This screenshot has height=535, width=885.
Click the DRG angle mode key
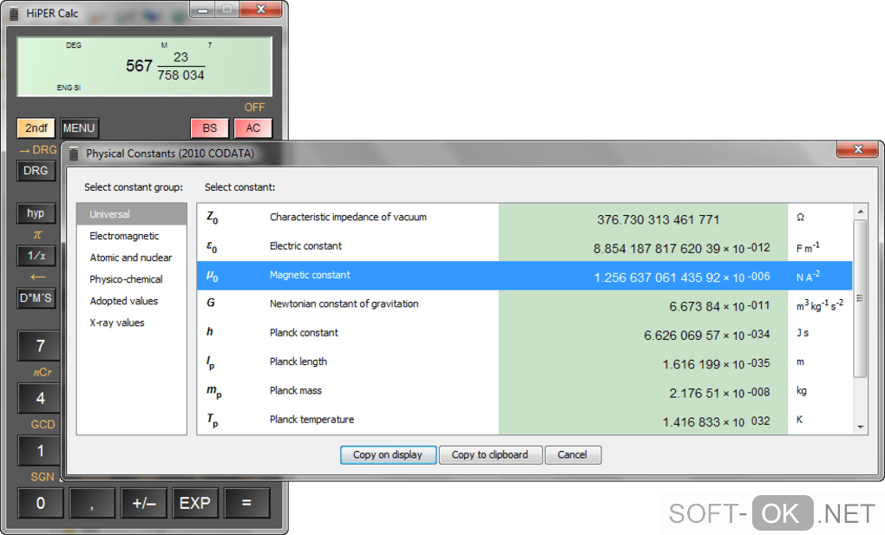click(x=36, y=171)
